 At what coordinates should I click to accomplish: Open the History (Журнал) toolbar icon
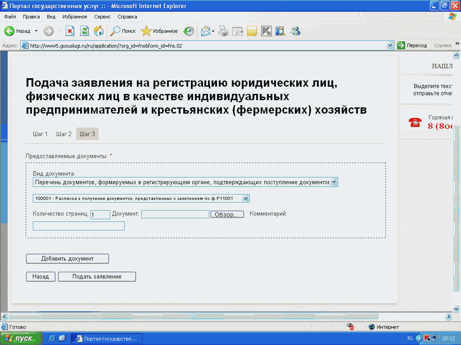189,31
